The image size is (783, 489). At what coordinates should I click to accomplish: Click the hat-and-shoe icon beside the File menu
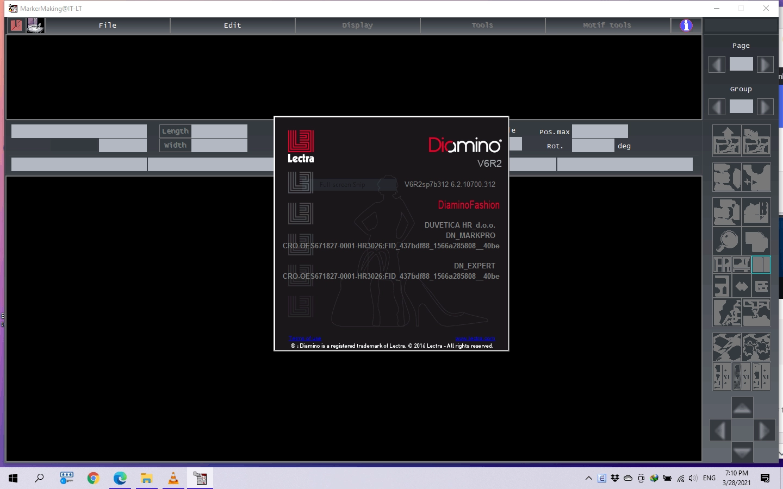pyautogui.click(x=35, y=25)
